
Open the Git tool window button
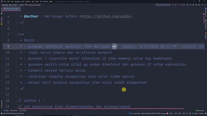[6, 111]
